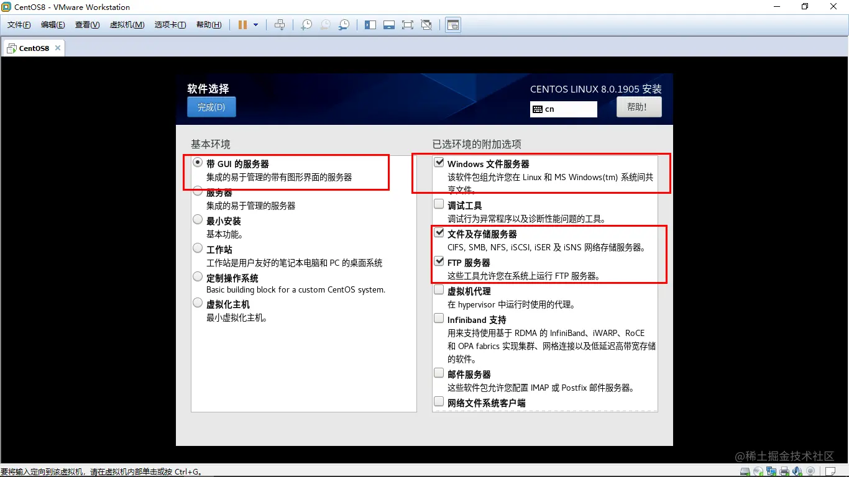
Task: Click the status bar Ctrl+G hint text
Action: pyautogui.click(x=101, y=472)
